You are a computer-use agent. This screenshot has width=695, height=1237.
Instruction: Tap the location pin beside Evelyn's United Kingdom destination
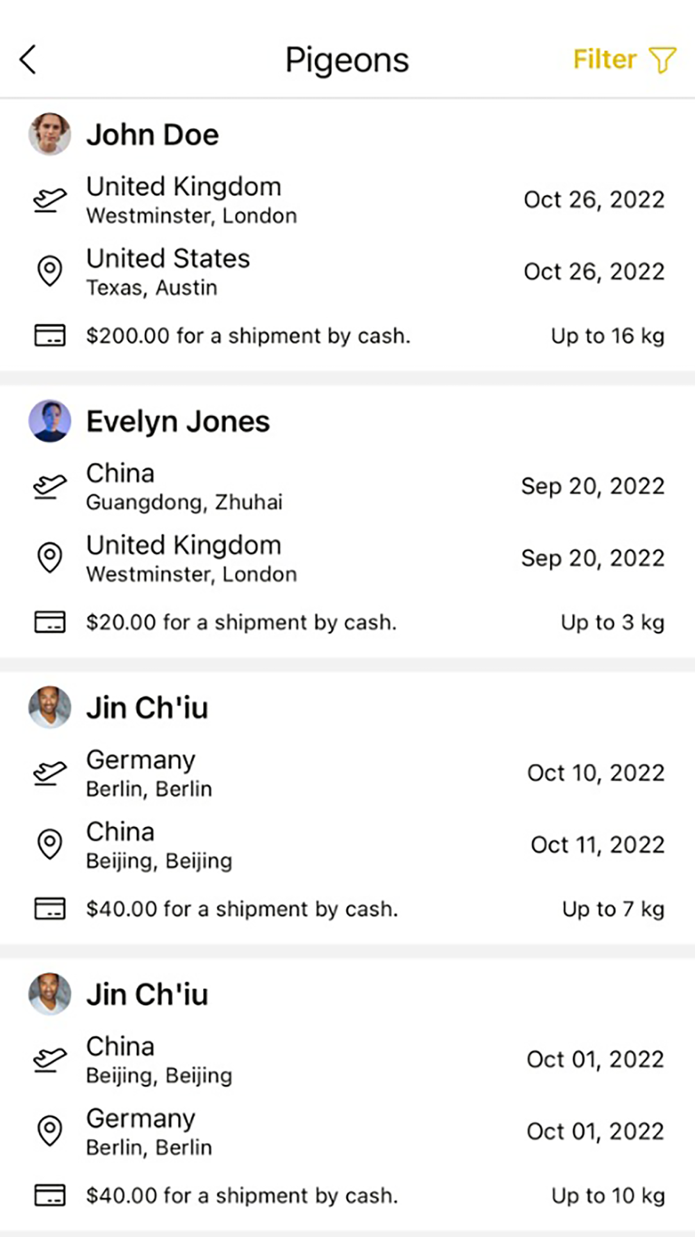click(x=50, y=558)
